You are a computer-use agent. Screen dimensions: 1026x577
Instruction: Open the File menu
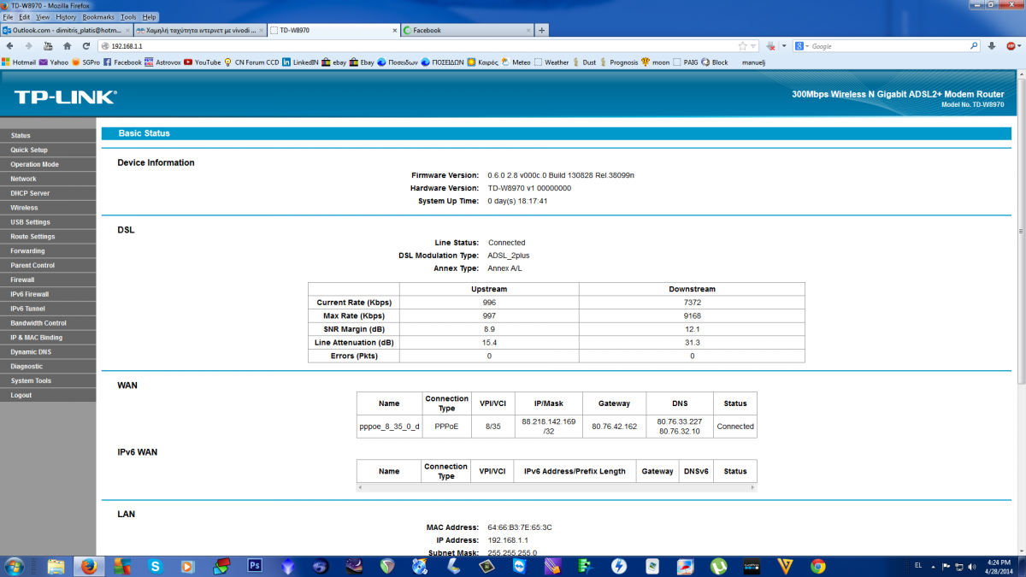(8, 17)
